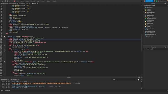The image size is (168, 94).
Task: Select the MacMonster's Place document tab
Action: (15, 3)
